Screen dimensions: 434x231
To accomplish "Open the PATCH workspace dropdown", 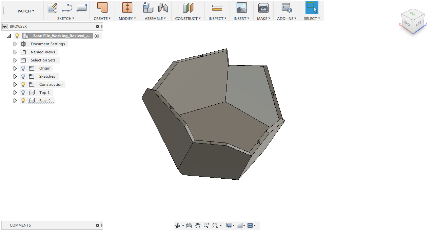I will [26, 11].
